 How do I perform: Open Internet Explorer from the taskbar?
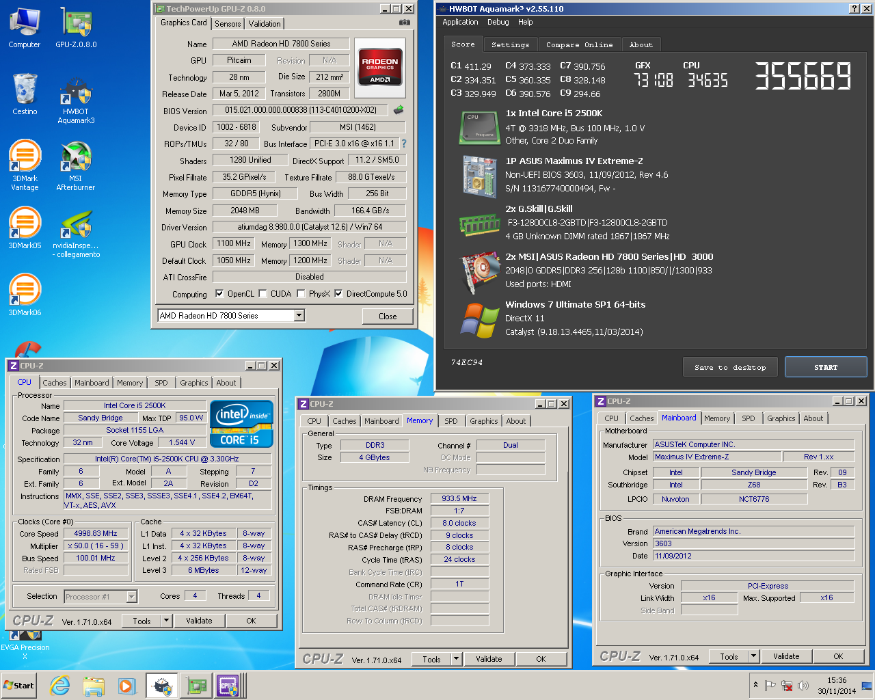pos(60,686)
